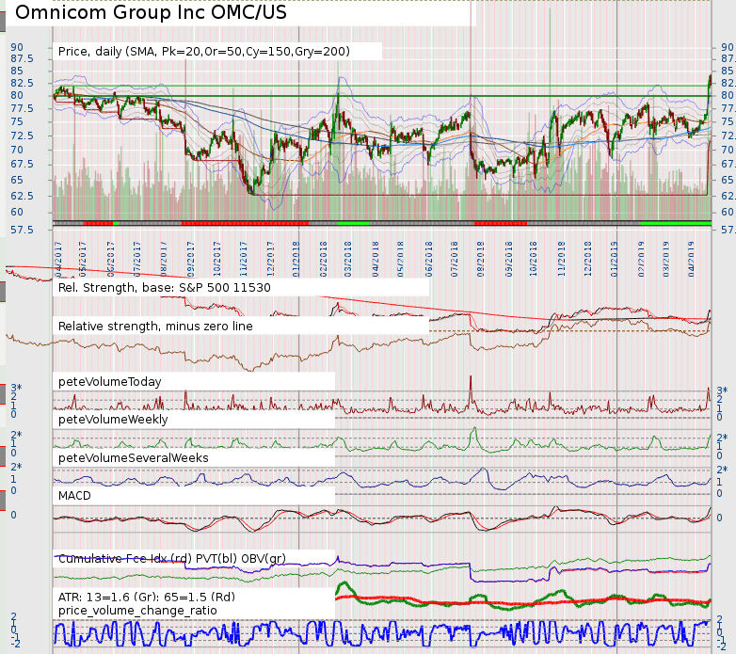
Task: Select the '09/2017' date axis label
Action: point(190,259)
